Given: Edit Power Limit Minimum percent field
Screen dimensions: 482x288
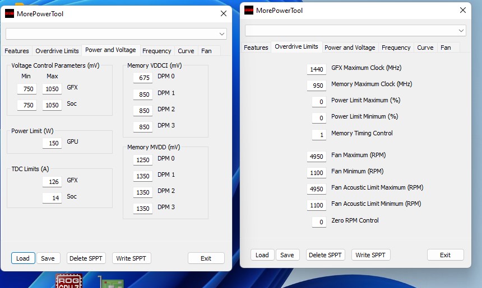Looking at the screenshot, I should [x=319, y=118].
